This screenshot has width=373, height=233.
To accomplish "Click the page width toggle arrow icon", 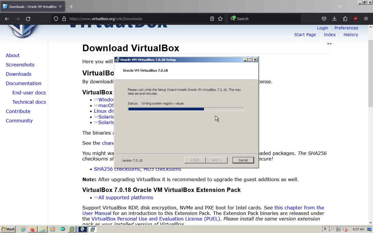I will [329, 44].
